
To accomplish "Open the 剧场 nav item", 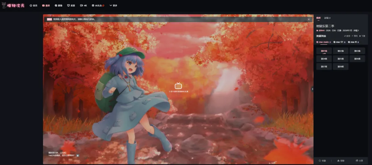I will (x=58, y=5).
